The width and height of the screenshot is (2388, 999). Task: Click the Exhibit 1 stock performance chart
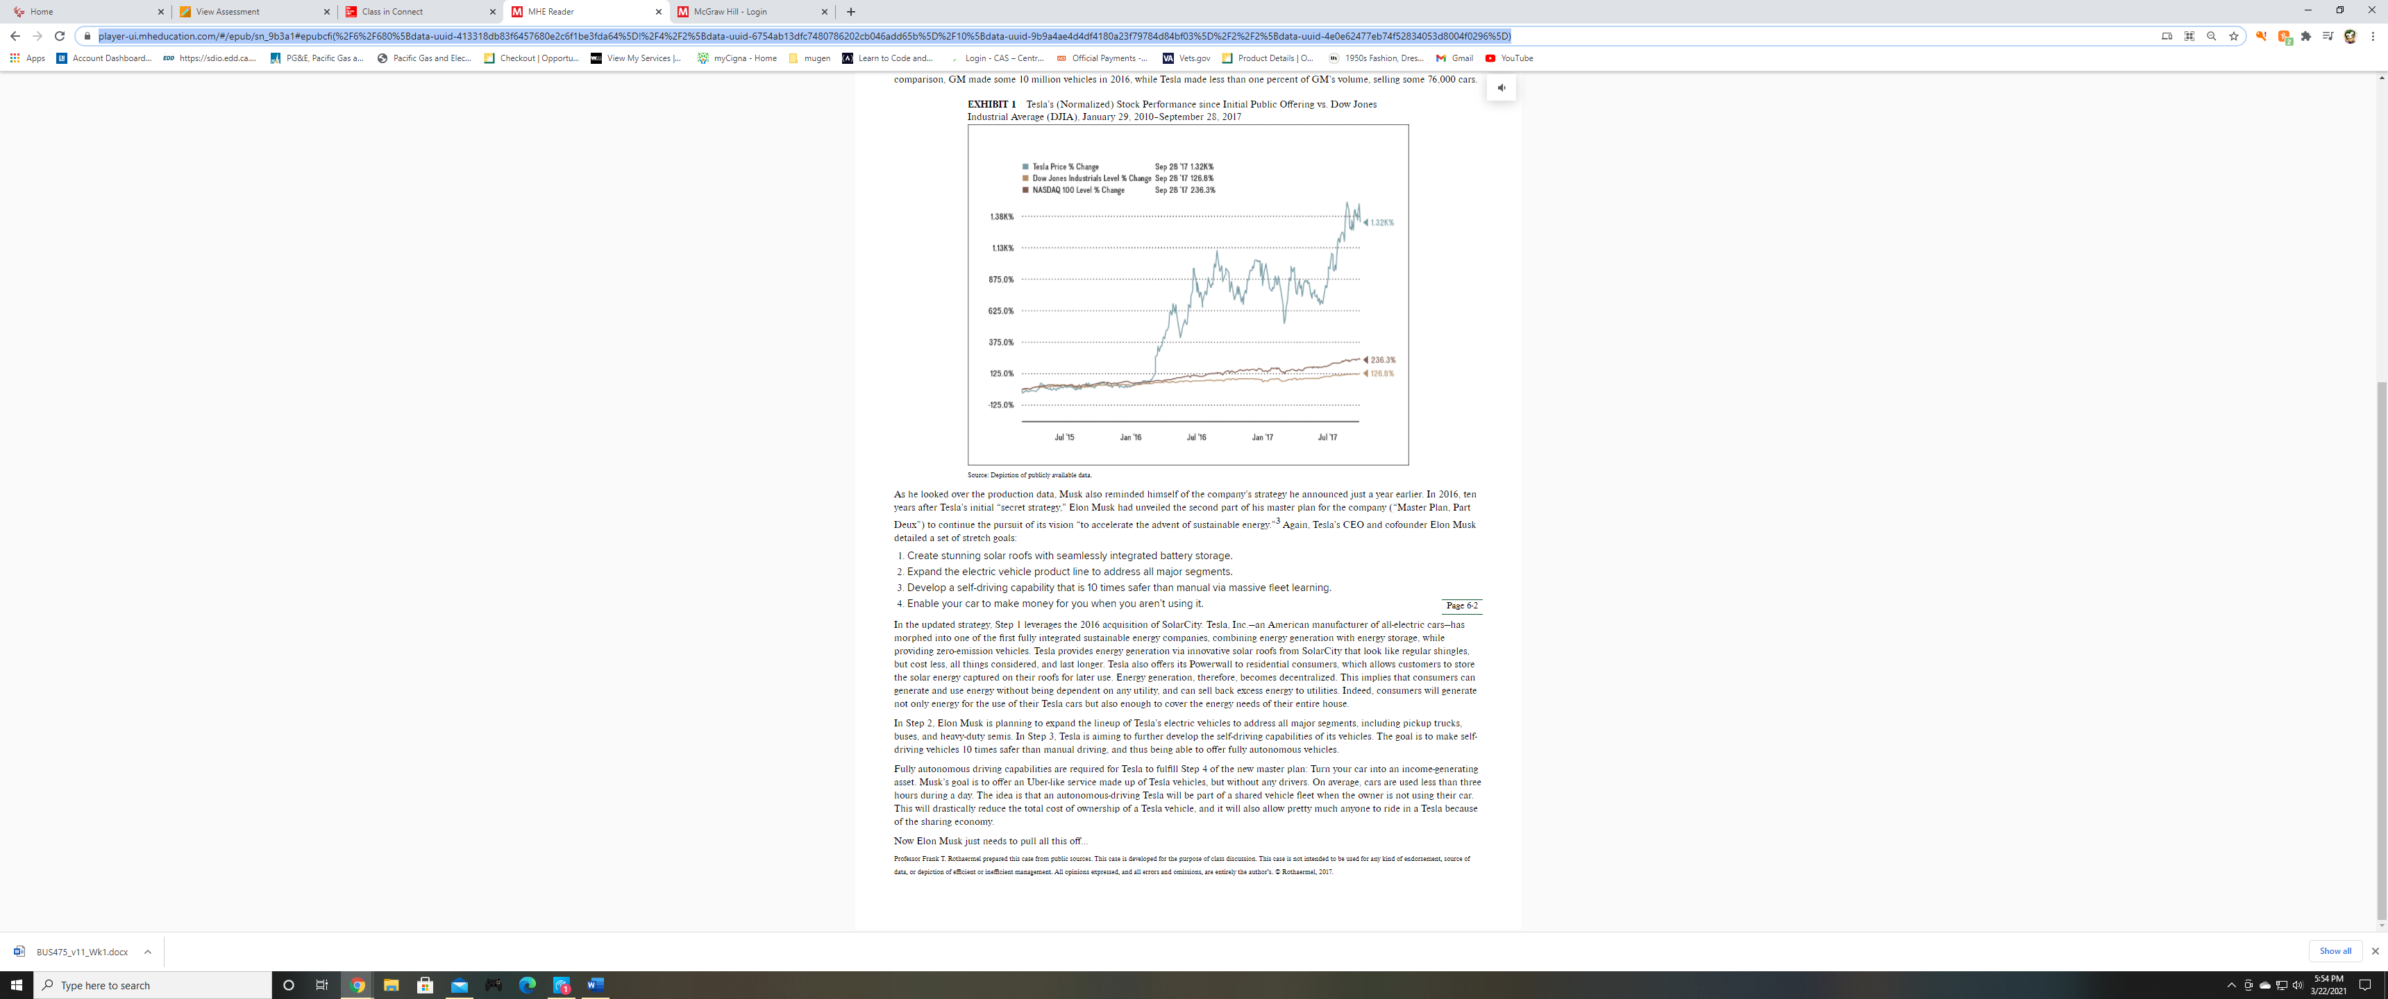click(x=1188, y=295)
